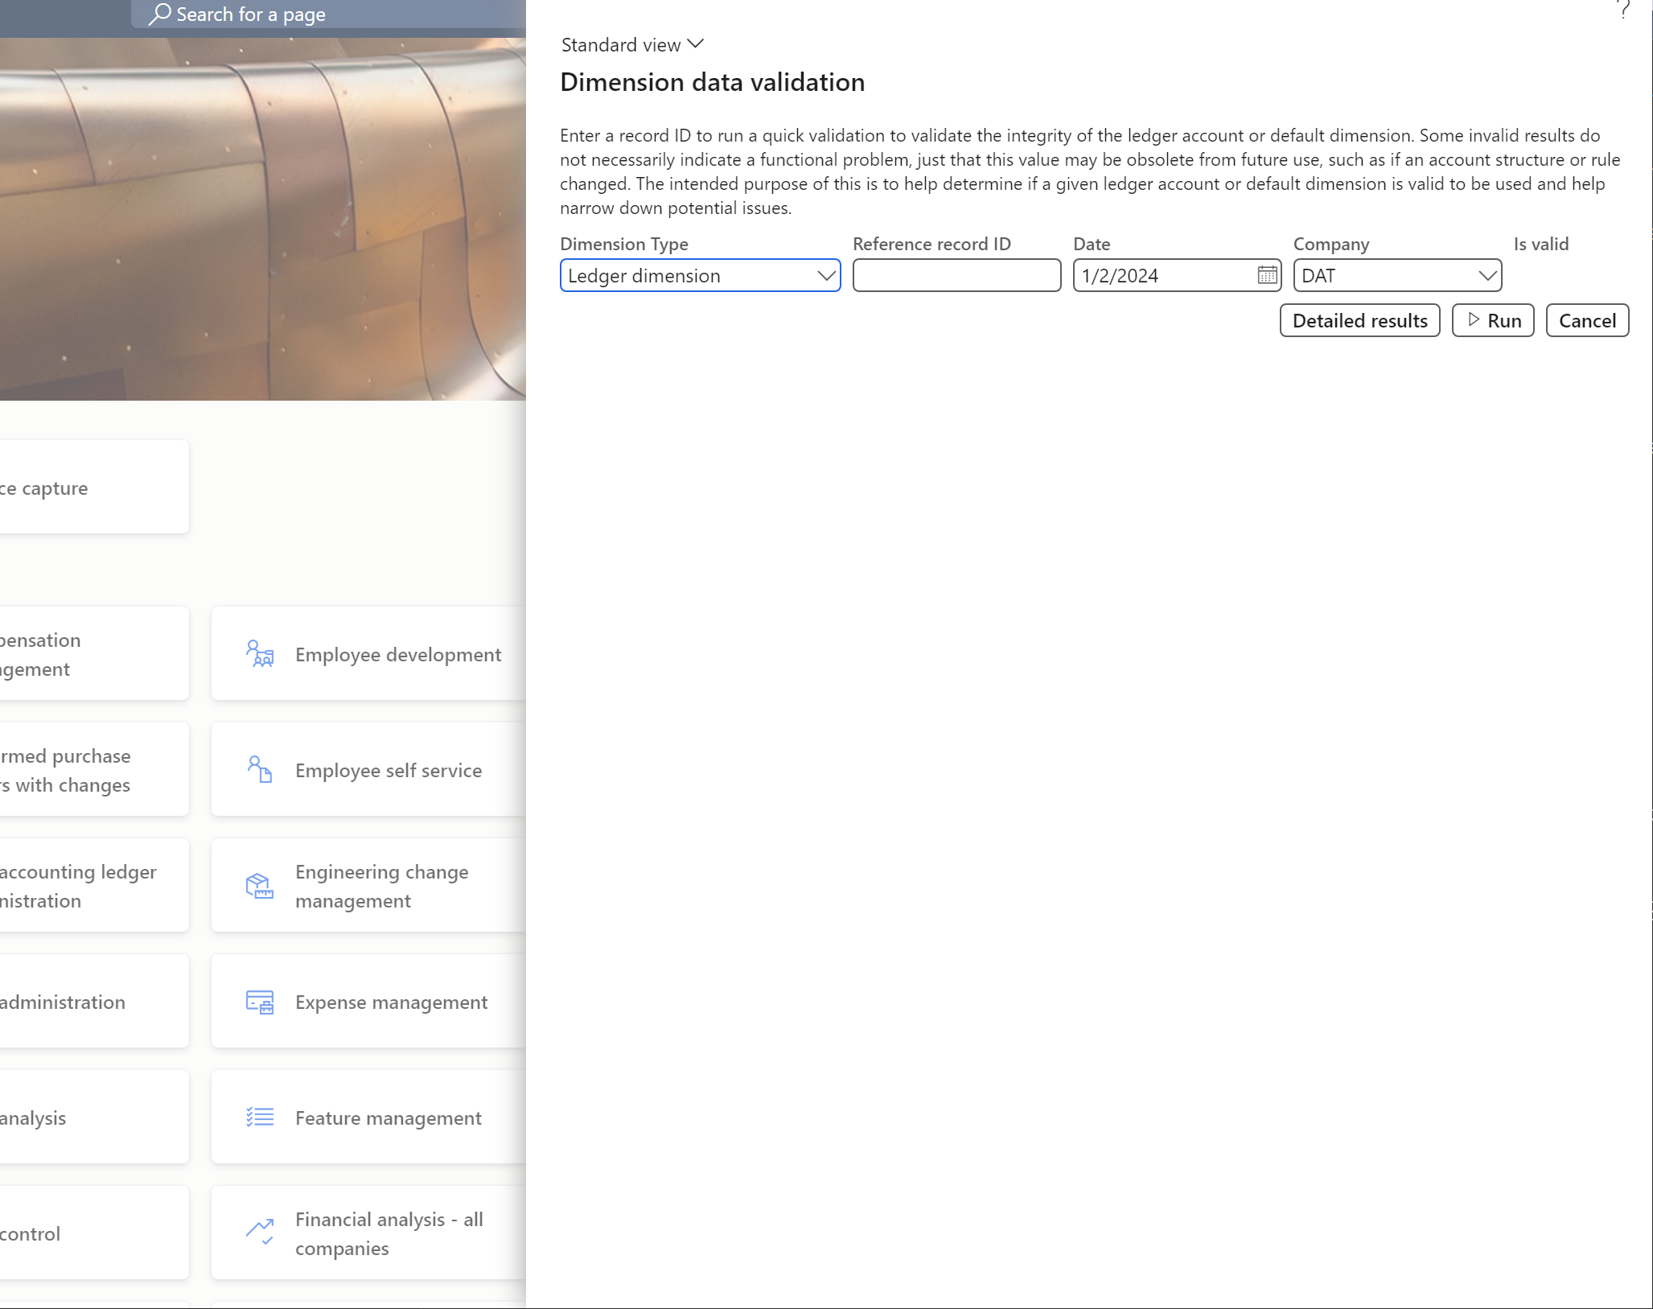Click the search magnifier icon

point(159,14)
